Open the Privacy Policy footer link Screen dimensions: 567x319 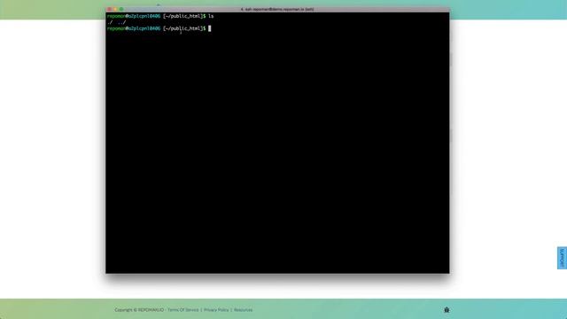pyautogui.click(x=216, y=310)
